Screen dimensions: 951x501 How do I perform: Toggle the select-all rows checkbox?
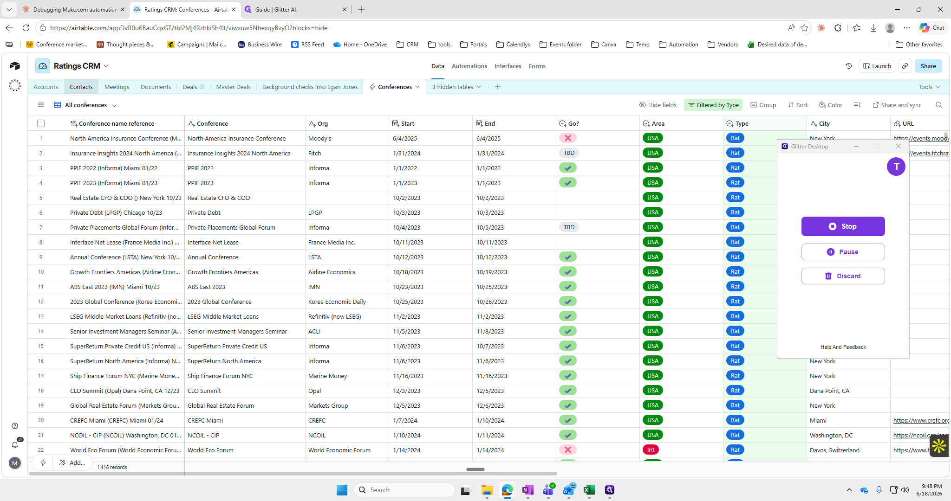(41, 123)
